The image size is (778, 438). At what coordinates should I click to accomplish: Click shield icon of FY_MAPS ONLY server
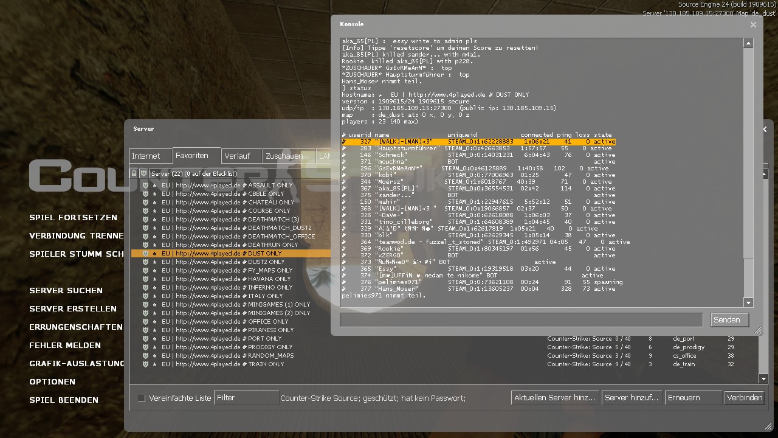(145, 271)
